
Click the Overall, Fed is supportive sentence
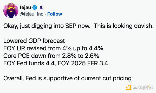point(67,78)
